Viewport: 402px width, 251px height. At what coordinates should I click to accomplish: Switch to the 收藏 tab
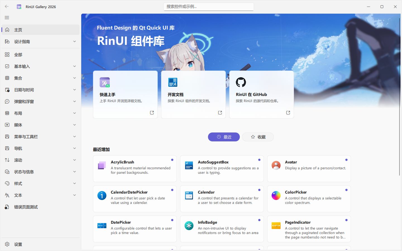258,137
